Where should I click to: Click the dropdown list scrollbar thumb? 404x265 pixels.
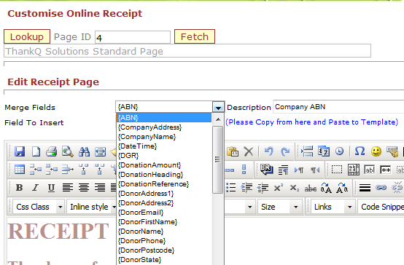[218, 159]
